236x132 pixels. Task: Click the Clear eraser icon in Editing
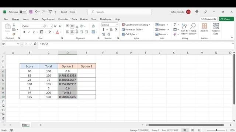[175, 34]
